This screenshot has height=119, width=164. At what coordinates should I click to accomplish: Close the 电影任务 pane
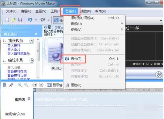36,34
